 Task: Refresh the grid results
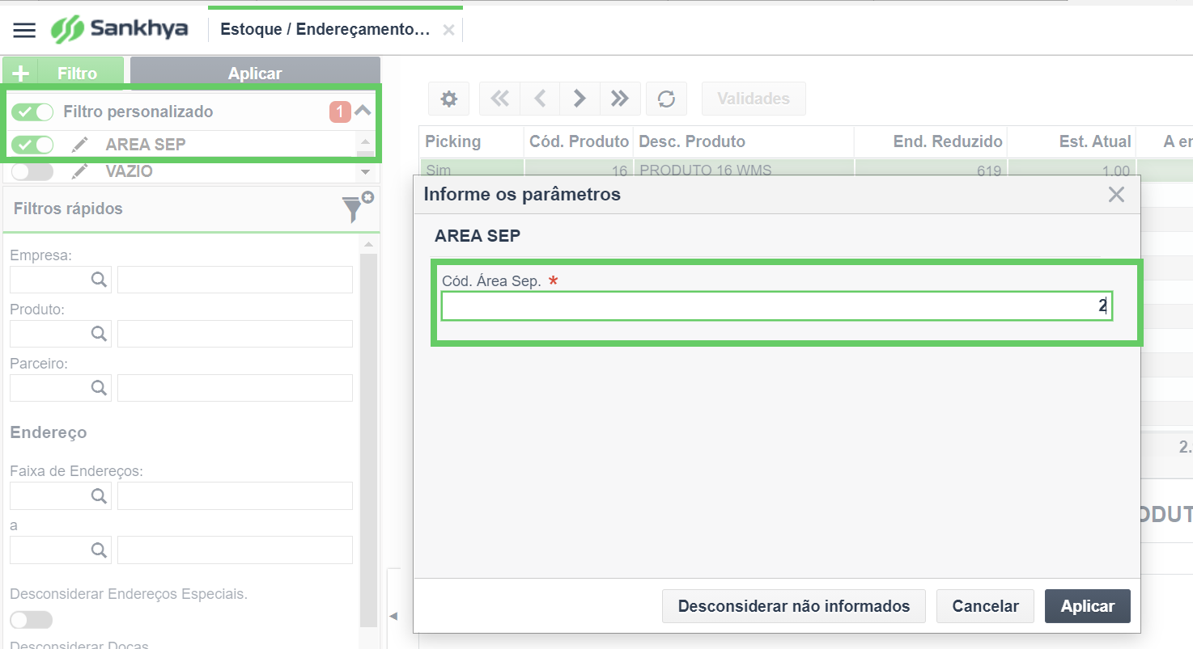tap(666, 99)
